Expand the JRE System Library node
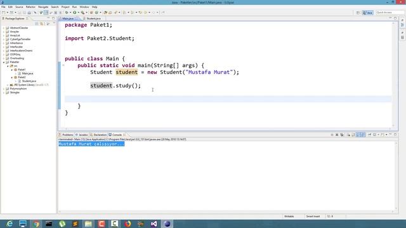406x228 pixels. tap(8, 85)
